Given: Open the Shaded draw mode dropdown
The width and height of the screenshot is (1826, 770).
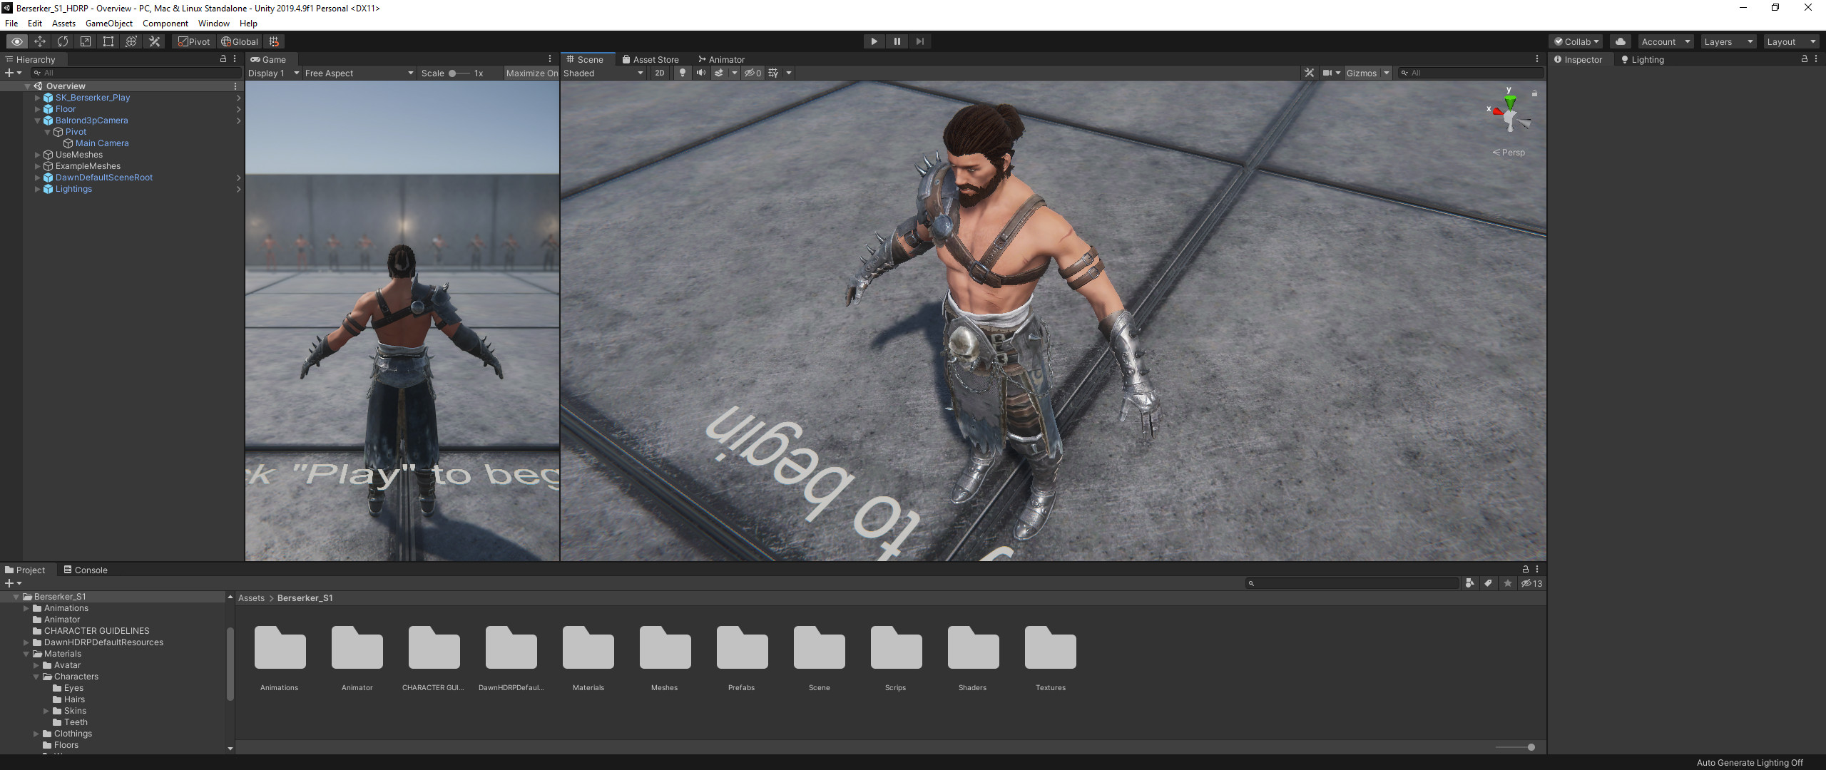Looking at the screenshot, I should click(x=603, y=73).
